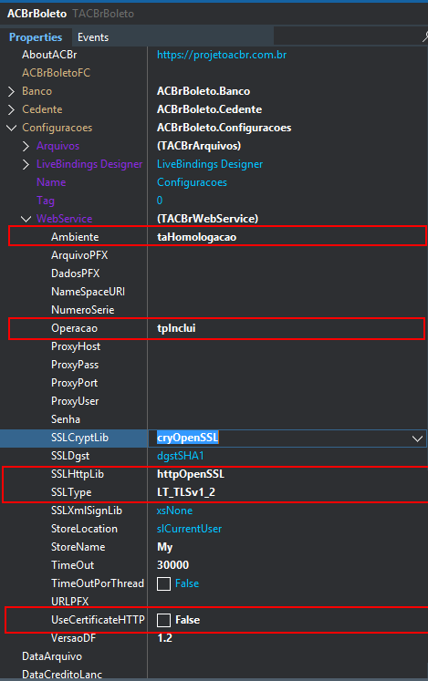428x681 pixels.
Task: Select the SSLDgst property
Action: 70,456
